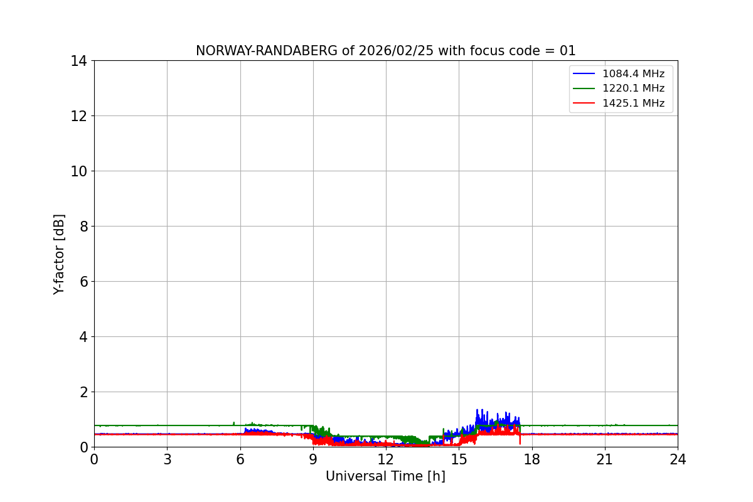The image size is (753, 502).
Task: Click the Y-factor [dB] axis label
Action: point(59,254)
